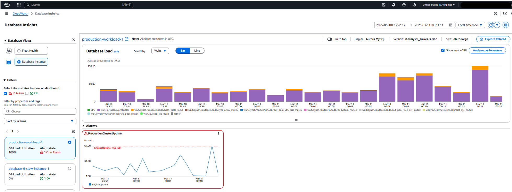Viewport: 512px width, 192px height.
Task: Open the Sort by: alarms dropdown
Action: (40, 121)
